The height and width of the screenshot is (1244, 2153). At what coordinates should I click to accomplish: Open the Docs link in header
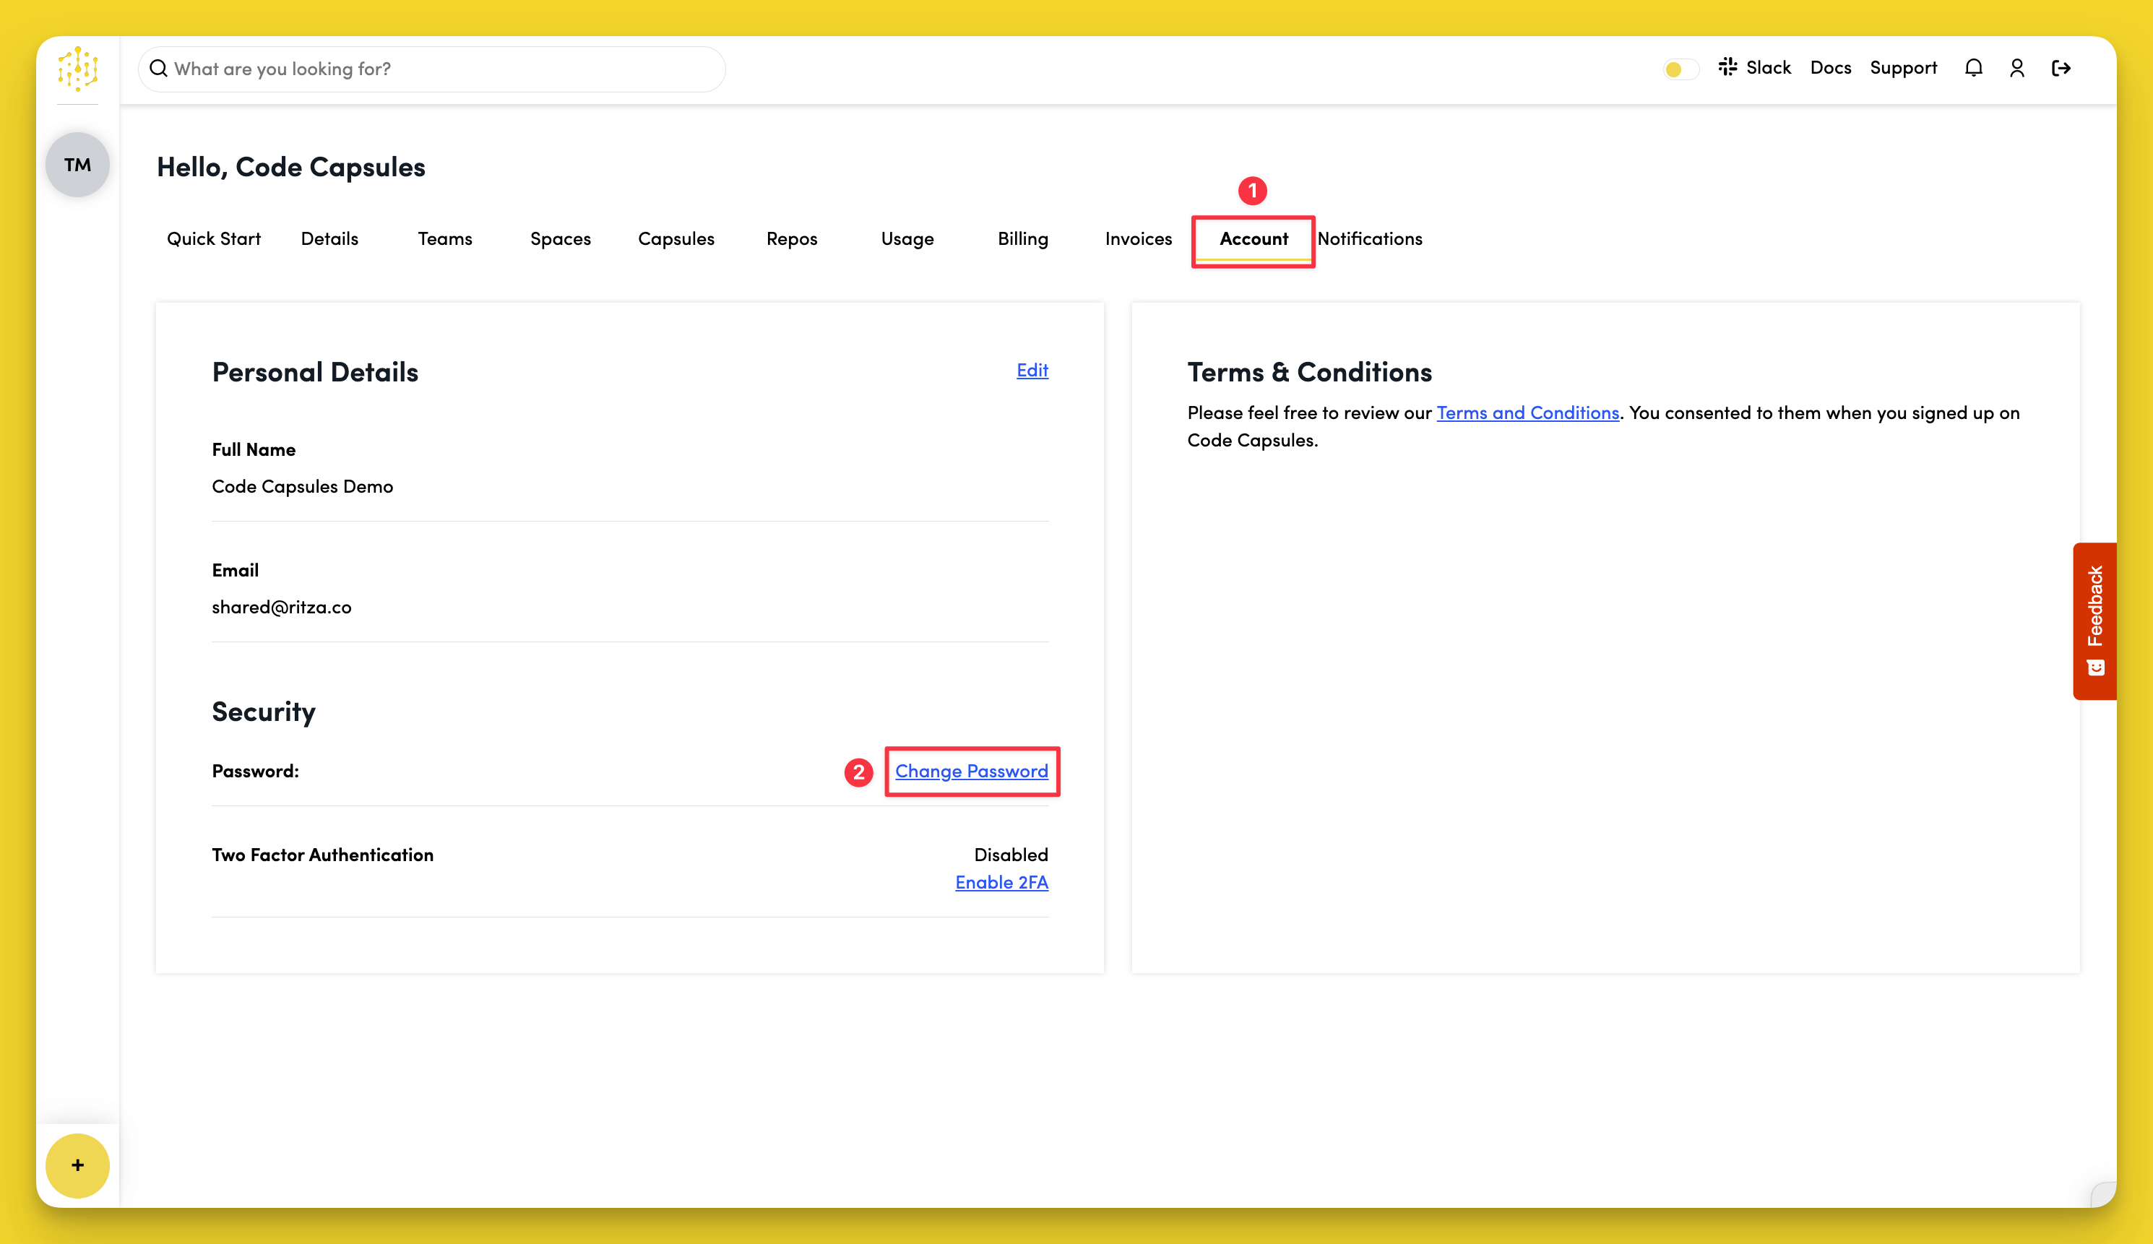coord(1830,69)
